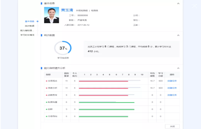Click the green dot beside 制度构建
201x129 pixels.
[46, 102]
